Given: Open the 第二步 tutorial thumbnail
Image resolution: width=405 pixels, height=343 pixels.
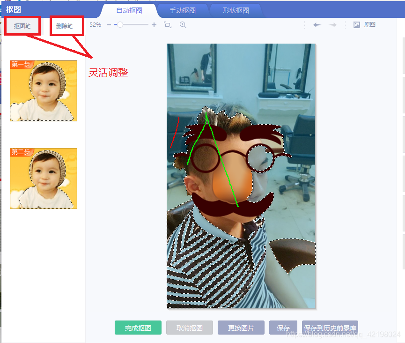Looking at the screenshot, I should coord(44,179).
